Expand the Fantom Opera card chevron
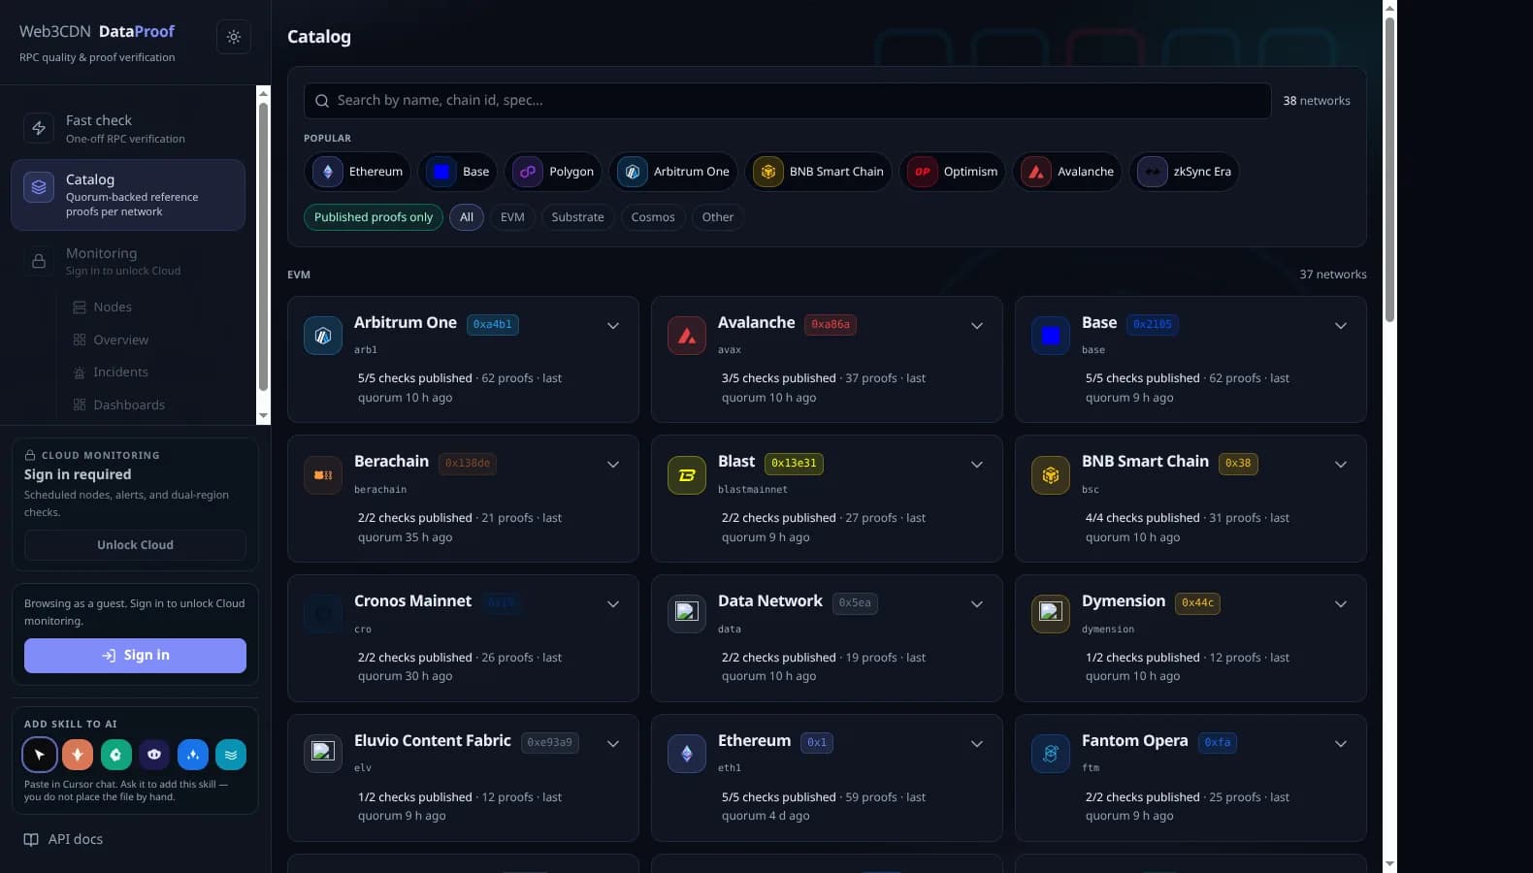 [1341, 744]
